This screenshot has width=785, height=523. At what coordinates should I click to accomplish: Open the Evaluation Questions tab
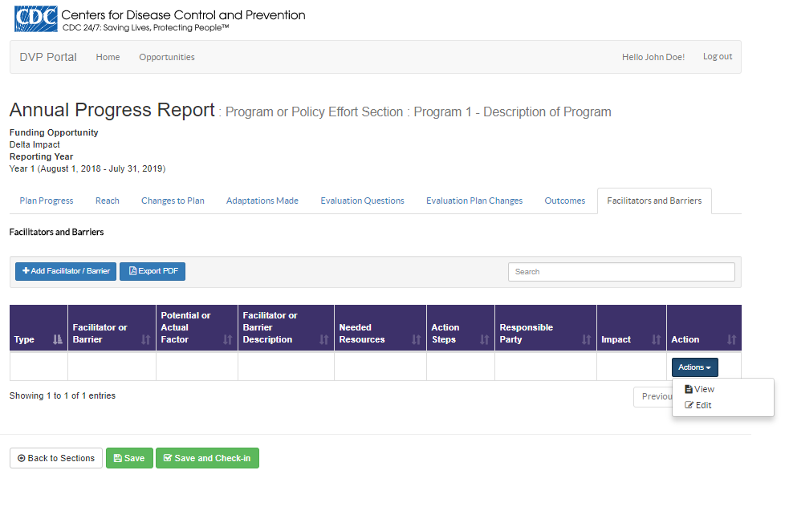tap(362, 201)
